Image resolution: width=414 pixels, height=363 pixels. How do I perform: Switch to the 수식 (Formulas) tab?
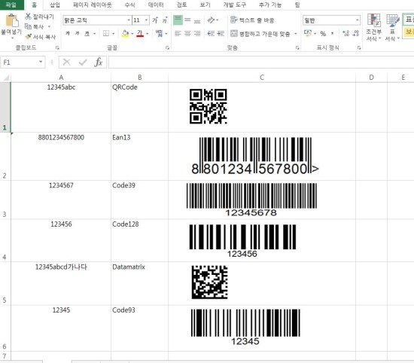pyautogui.click(x=129, y=5)
